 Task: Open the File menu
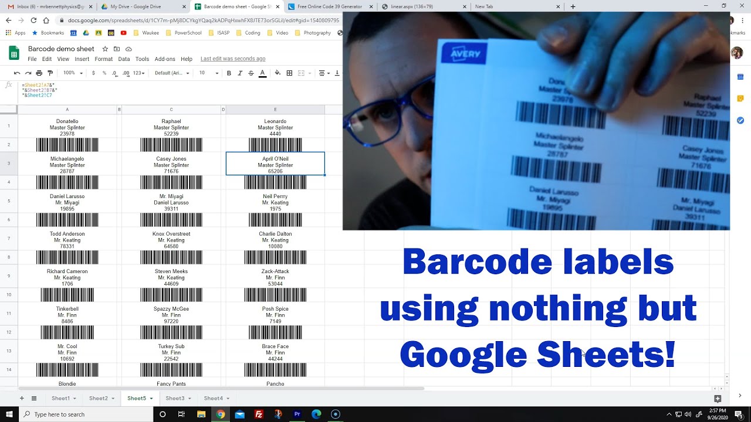tap(32, 59)
